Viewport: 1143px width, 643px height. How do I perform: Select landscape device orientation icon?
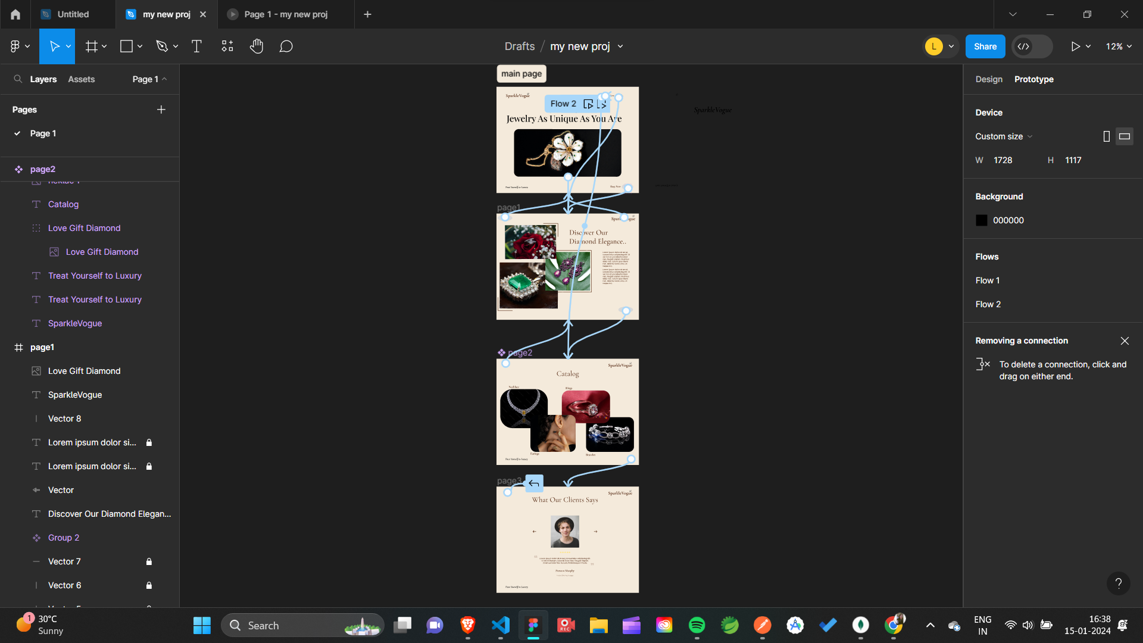pos(1125,136)
